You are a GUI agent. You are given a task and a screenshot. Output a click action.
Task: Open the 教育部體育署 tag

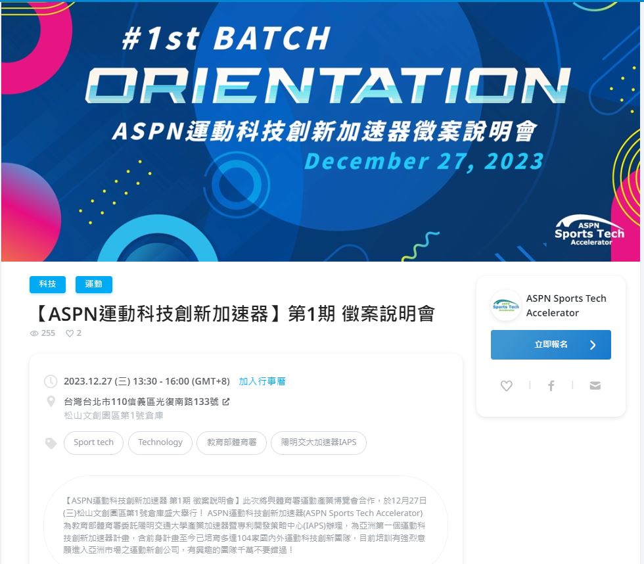click(x=231, y=442)
